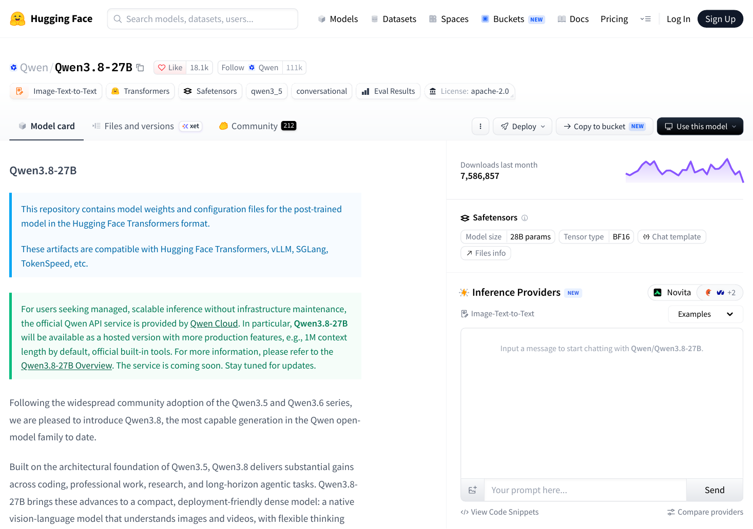Switch to the Model card tab
Screen dimensions: 753x529
coord(47,126)
